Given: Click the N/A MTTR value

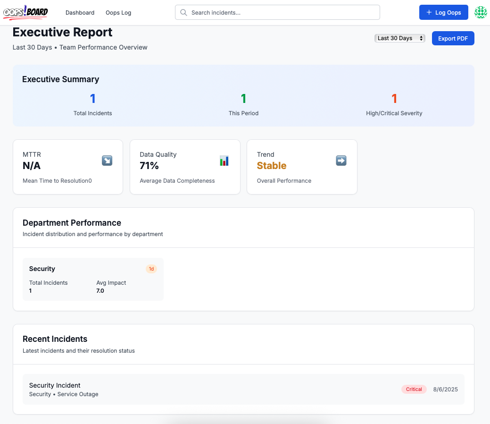Looking at the screenshot, I should point(32,166).
